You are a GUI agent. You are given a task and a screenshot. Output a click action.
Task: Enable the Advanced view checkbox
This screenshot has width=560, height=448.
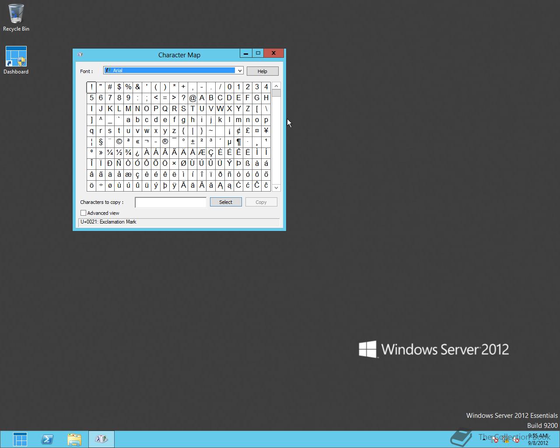click(x=83, y=213)
